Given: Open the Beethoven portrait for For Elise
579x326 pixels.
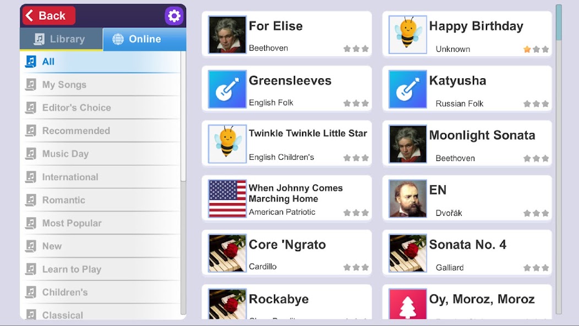Looking at the screenshot, I should 227,34.
